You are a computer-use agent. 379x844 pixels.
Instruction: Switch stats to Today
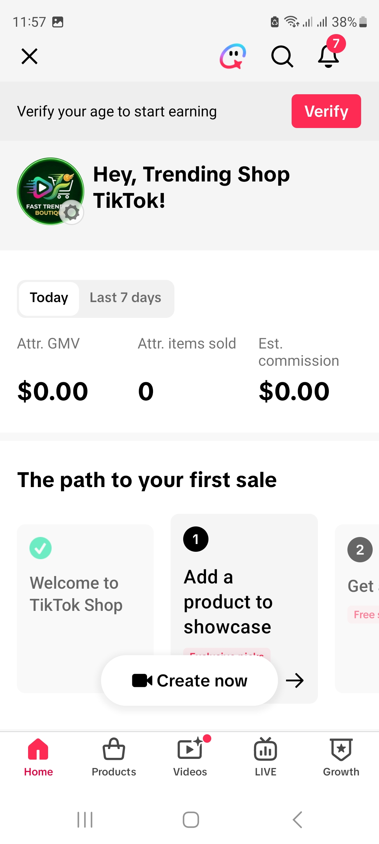(x=49, y=299)
